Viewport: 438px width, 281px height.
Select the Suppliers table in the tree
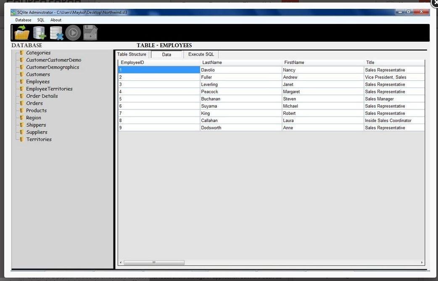pos(37,132)
